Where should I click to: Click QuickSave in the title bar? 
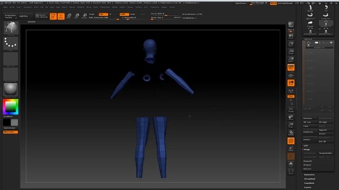pos(240,3)
